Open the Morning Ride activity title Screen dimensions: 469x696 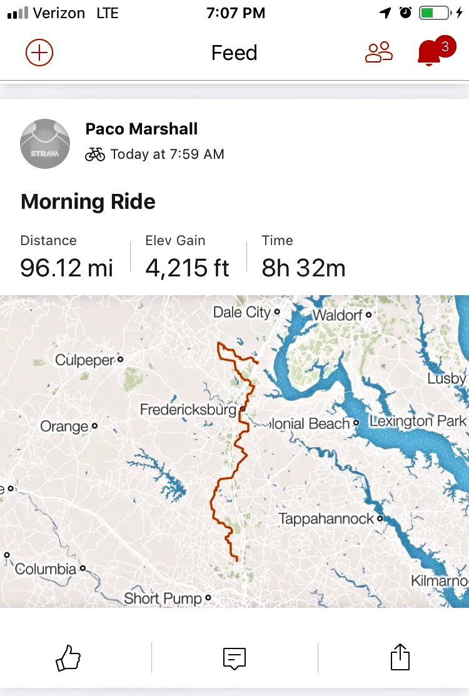coord(88,202)
